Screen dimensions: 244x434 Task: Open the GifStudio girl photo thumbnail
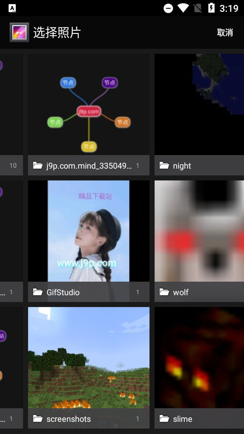pyautogui.click(x=89, y=231)
